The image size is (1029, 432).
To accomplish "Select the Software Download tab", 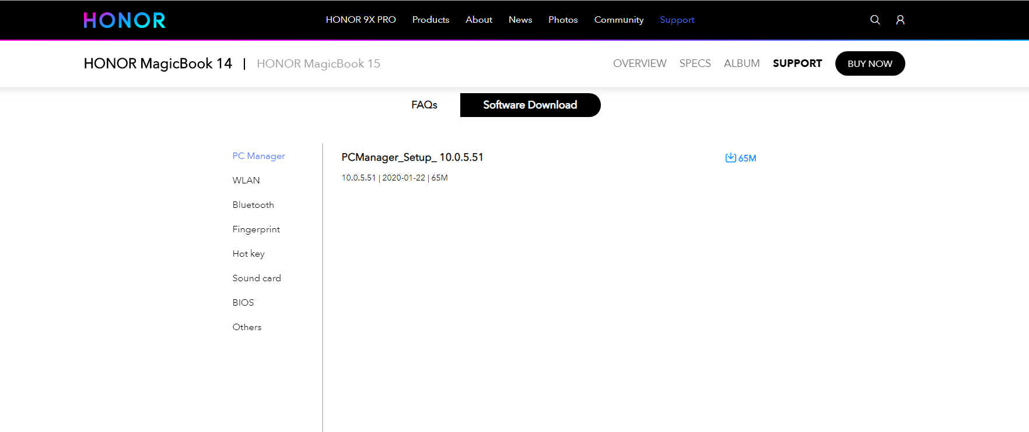I will click(530, 105).
